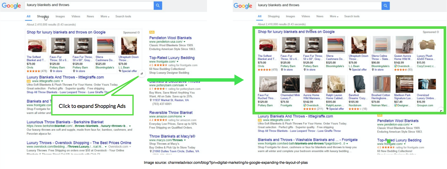Screen dimensions: 447x169
Task: Click search input field in right screenshot
Action: pyautogui.click(x=319, y=5)
